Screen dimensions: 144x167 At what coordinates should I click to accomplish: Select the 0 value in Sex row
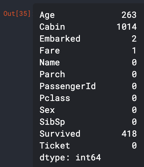click(134, 110)
